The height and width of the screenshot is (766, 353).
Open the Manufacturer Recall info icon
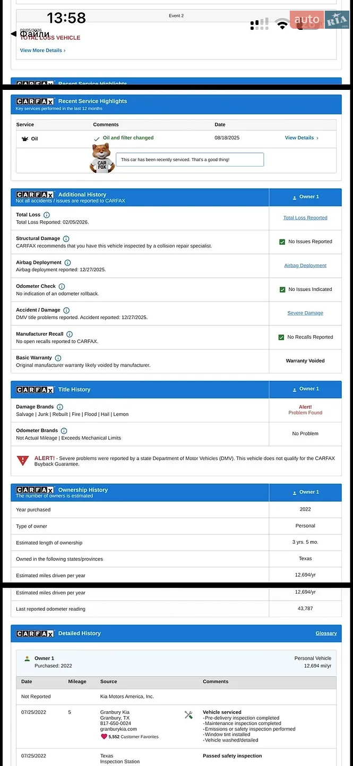(x=70, y=334)
